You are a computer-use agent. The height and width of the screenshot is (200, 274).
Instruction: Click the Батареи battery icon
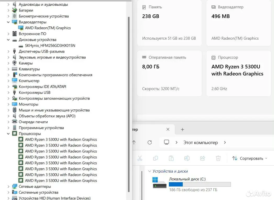pos(14,10)
